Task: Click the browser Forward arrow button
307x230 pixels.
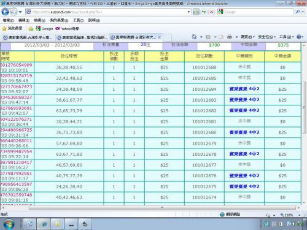Action: pyautogui.click(x=14, y=12)
